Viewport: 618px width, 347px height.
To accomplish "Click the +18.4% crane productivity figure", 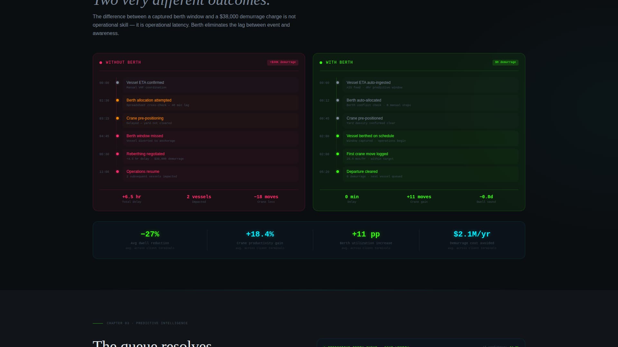I will click(260, 234).
